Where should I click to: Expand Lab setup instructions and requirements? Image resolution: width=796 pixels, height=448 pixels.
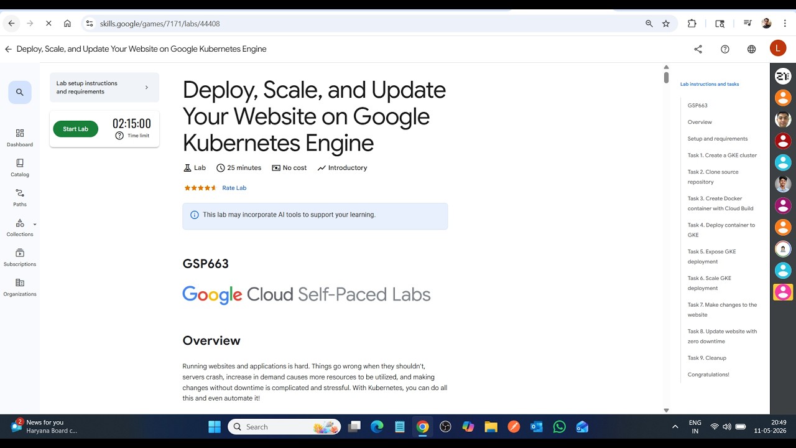(x=104, y=88)
